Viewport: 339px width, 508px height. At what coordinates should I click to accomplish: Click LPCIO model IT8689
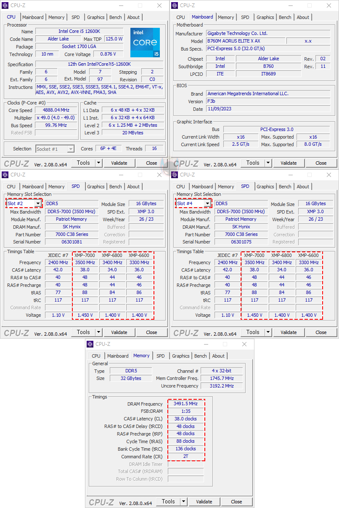point(268,74)
